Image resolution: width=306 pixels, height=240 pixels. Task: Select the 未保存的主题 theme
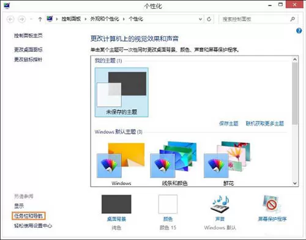pyautogui.click(x=122, y=92)
